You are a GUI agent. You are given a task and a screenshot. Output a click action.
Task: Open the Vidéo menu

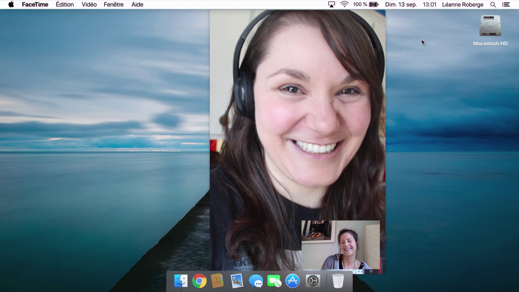coord(89,5)
